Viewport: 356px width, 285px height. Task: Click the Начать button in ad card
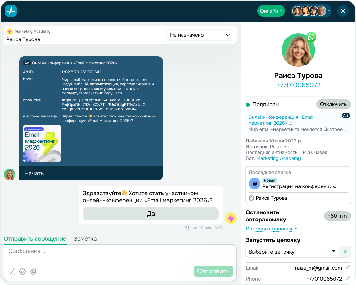[x=91, y=173]
